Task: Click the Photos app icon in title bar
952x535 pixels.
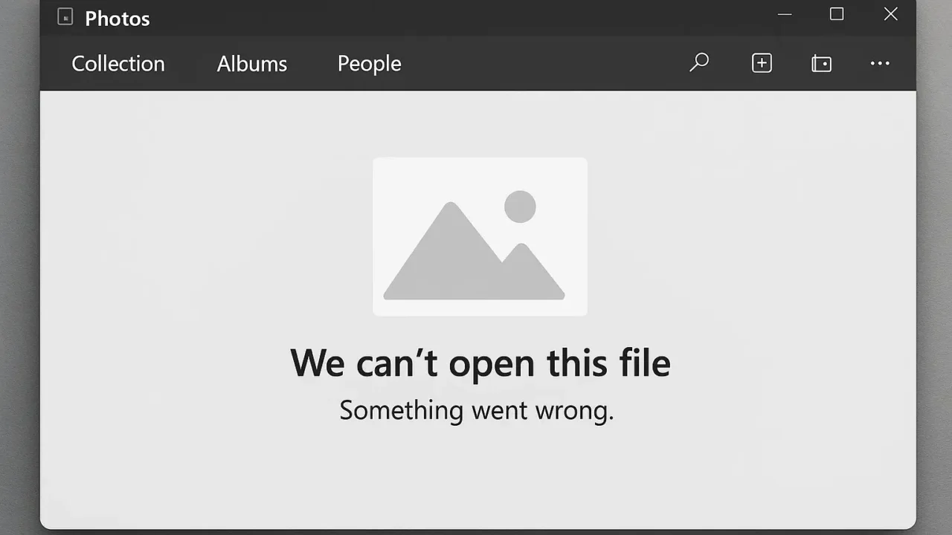Action: [x=65, y=17]
